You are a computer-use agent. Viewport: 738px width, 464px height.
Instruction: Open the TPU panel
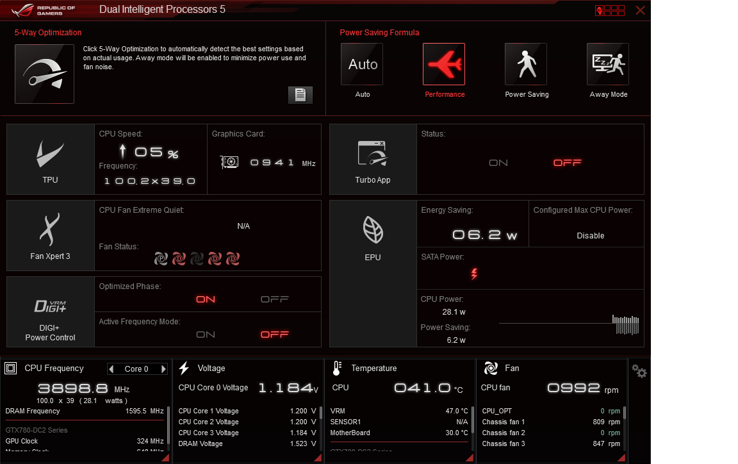pos(51,159)
